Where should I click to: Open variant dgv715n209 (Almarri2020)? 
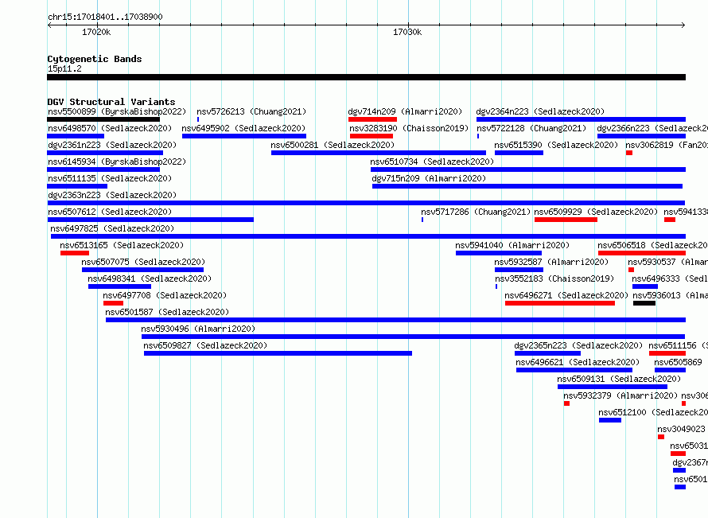coord(429,178)
